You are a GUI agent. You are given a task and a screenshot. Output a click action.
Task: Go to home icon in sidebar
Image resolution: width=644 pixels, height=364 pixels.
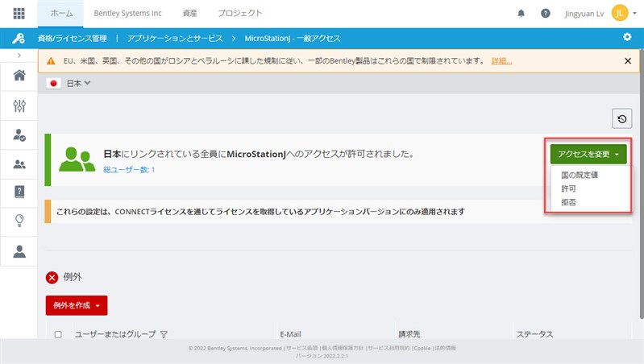click(x=19, y=76)
